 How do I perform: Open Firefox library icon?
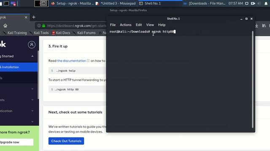[264, 26]
